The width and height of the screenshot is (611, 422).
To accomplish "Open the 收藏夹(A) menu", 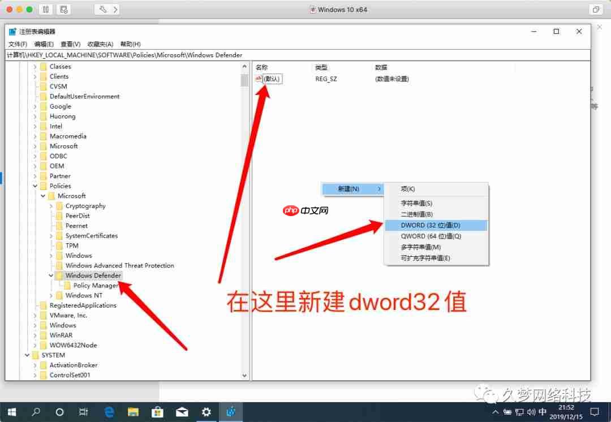I will (x=100, y=44).
